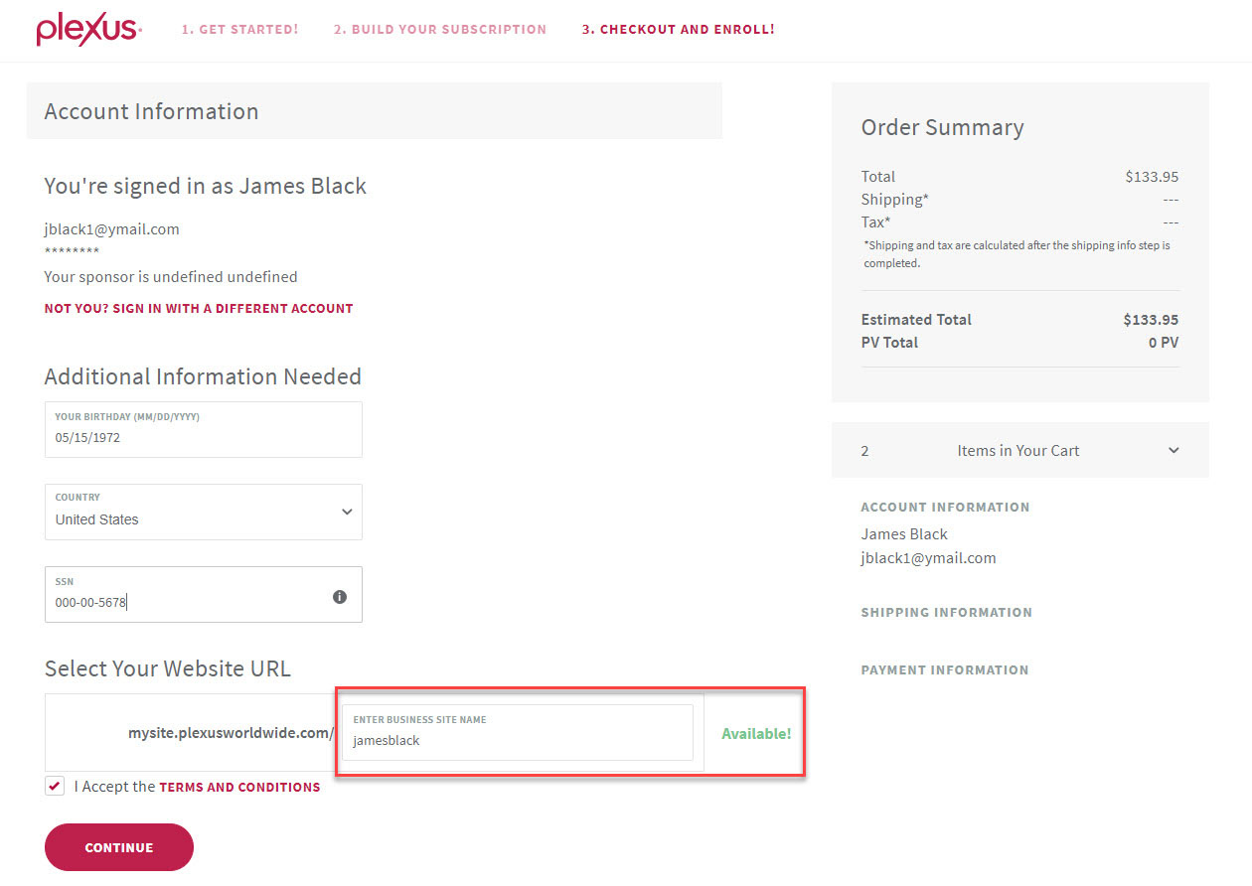This screenshot has width=1252, height=886.
Task: Click the mysite.plexusworldwide.com/ URL prefix
Action: coord(231,733)
